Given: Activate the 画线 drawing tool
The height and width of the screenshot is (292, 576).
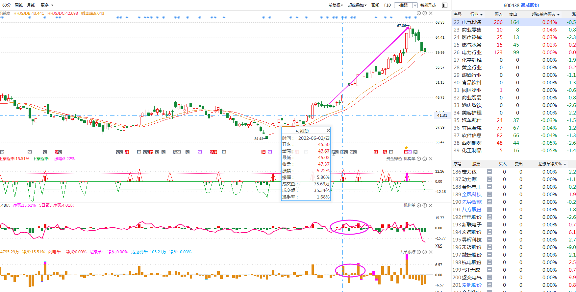Looking at the screenshot, I should 375,5.
